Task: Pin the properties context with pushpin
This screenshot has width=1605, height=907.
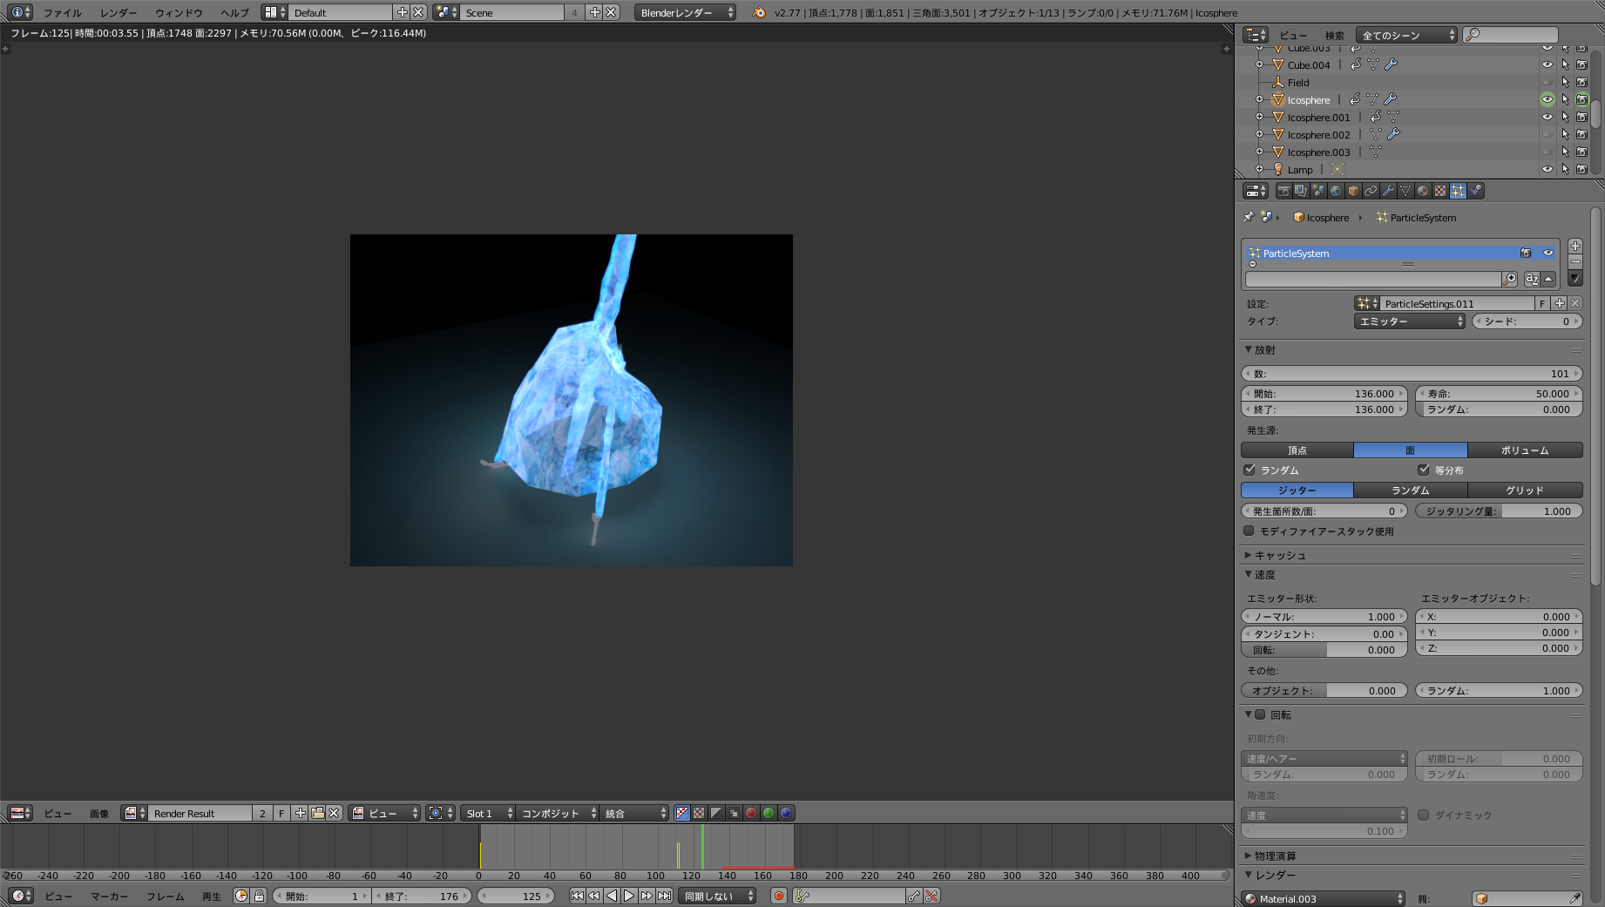Action: [x=1249, y=217]
